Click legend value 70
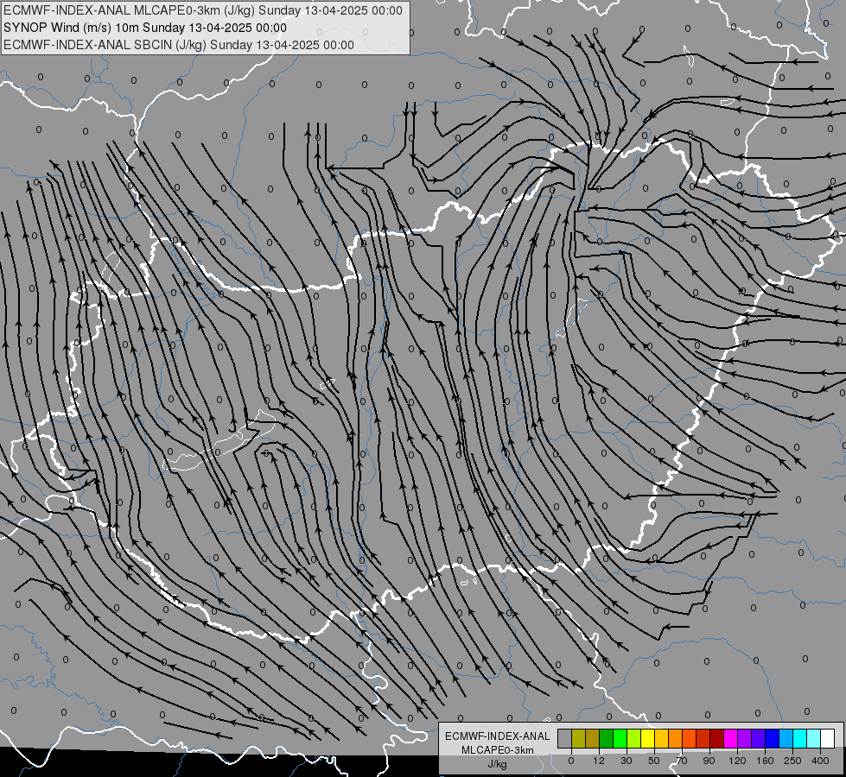This screenshot has width=846, height=777. pos(682,761)
